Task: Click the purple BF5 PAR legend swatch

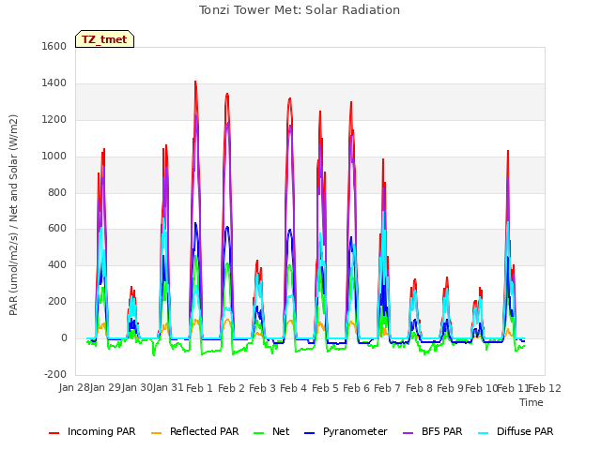Action: tap(408, 433)
